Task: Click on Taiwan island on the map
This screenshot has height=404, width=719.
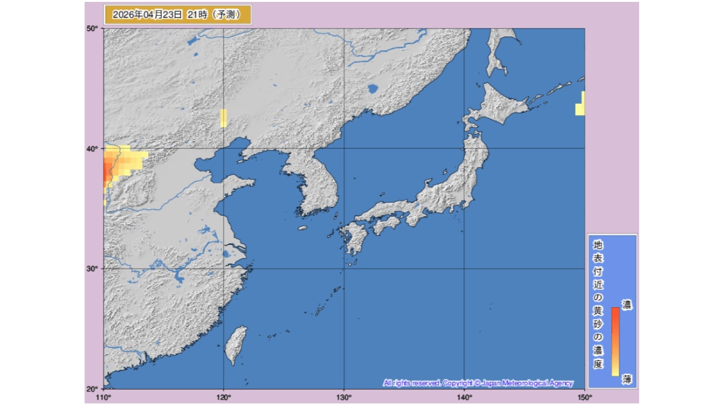Action: coord(236,345)
